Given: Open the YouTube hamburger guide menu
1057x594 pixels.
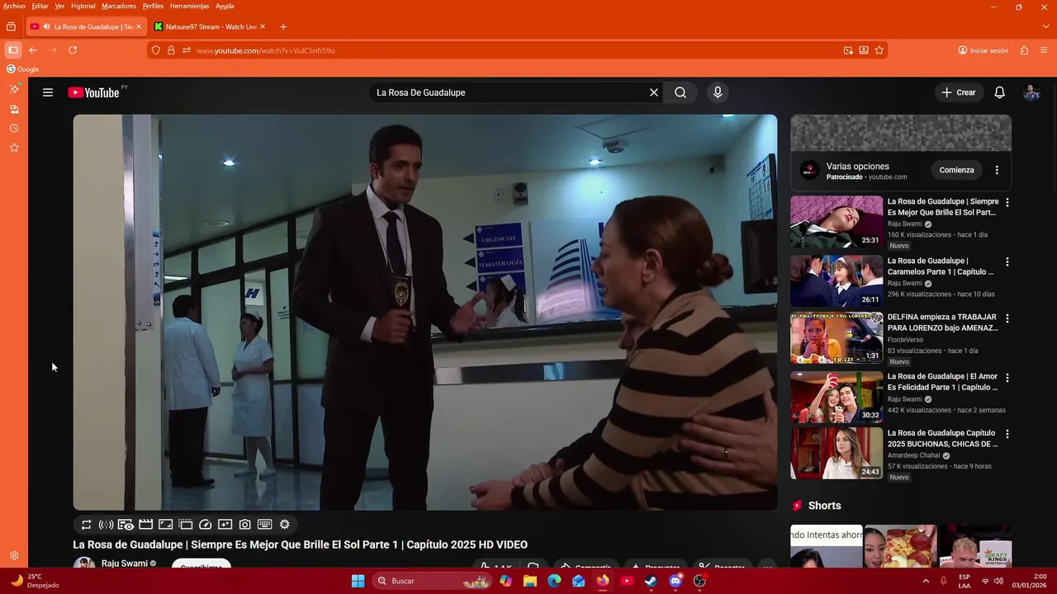Looking at the screenshot, I should click(x=48, y=92).
